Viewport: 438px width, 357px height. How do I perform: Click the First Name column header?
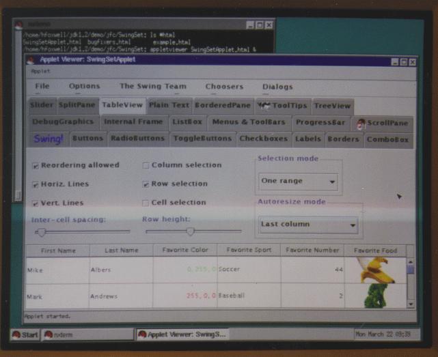(x=58, y=251)
